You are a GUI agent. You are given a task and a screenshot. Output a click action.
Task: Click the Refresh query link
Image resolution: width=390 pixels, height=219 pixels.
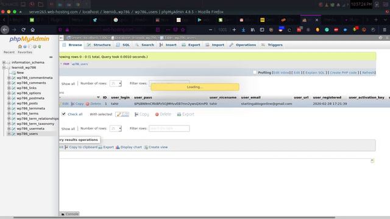[368, 72]
